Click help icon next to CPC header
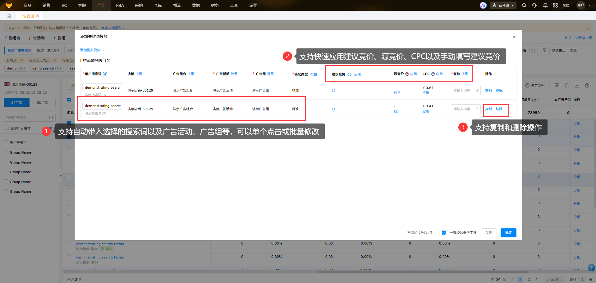The height and width of the screenshot is (283, 596). pos(433,74)
